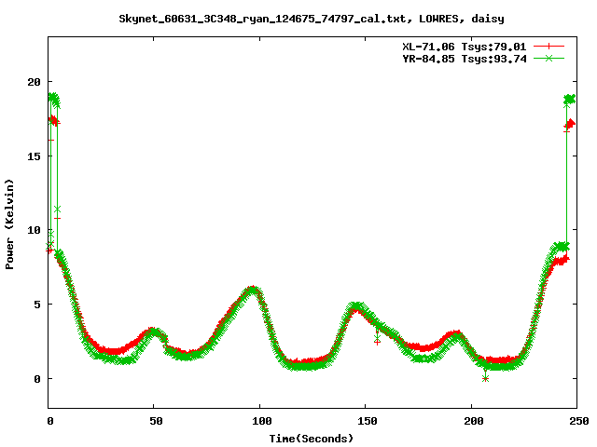Click y-axis tick label 5

click(37, 305)
